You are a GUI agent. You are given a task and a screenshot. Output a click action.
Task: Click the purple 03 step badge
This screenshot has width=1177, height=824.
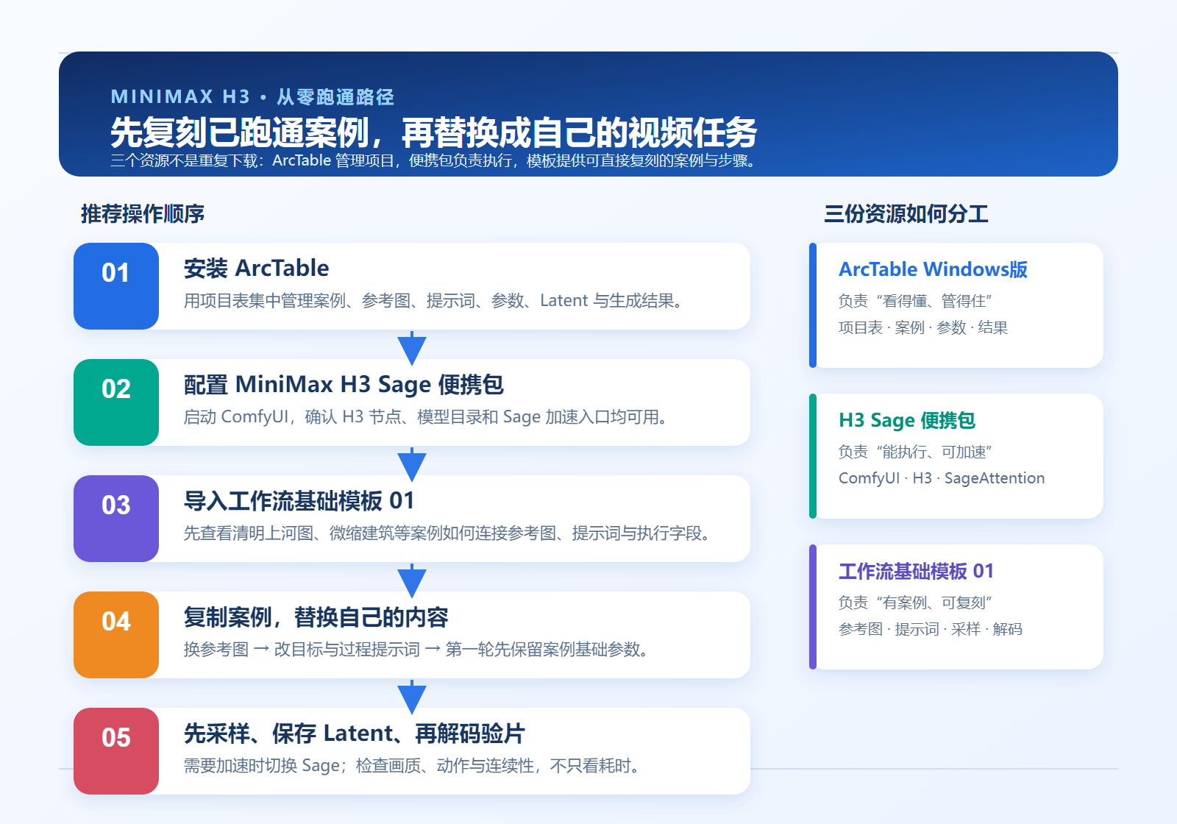point(116,519)
